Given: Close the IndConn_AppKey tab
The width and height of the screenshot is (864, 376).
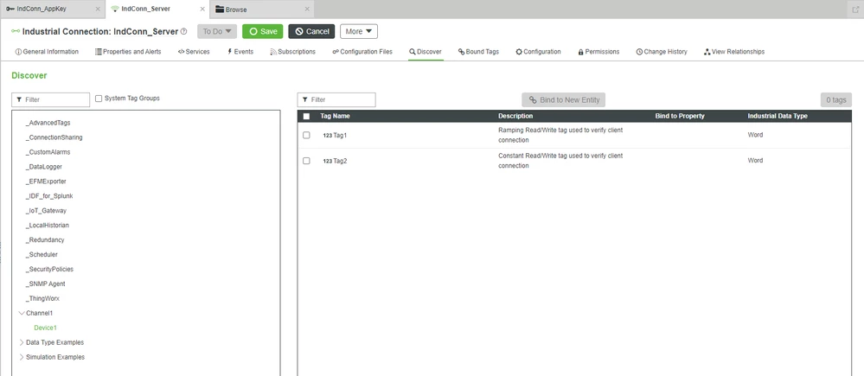Looking at the screenshot, I should point(98,10).
